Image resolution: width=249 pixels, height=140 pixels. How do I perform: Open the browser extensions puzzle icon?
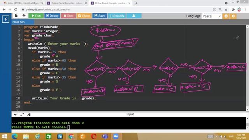(x=233, y=9)
